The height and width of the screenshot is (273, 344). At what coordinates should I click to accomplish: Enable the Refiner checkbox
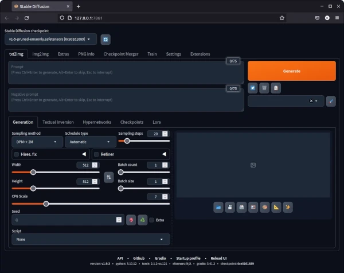pyautogui.click(x=96, y=154)
